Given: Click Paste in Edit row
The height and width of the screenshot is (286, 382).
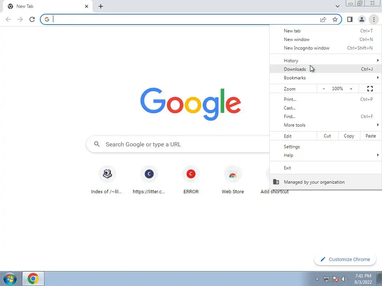Looking at the screenshot, I should [371, 136].
